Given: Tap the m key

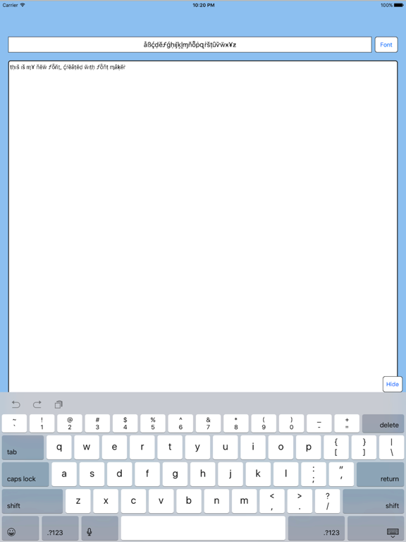Looking at the screenshot, I should [x=244, y=501].
